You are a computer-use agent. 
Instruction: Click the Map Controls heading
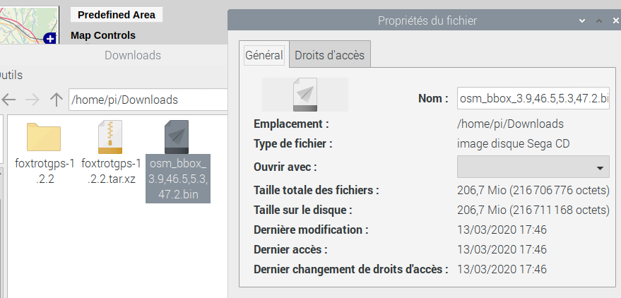103,35
